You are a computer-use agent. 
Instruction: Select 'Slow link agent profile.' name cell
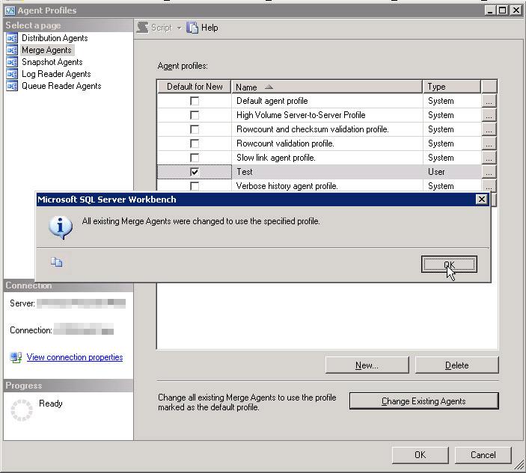327,158
